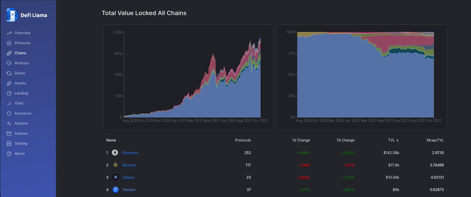Viewport: 471px width, 197px height.
Task: Click the Airdrops cloud icon
Action: click(x=9, y=63)
